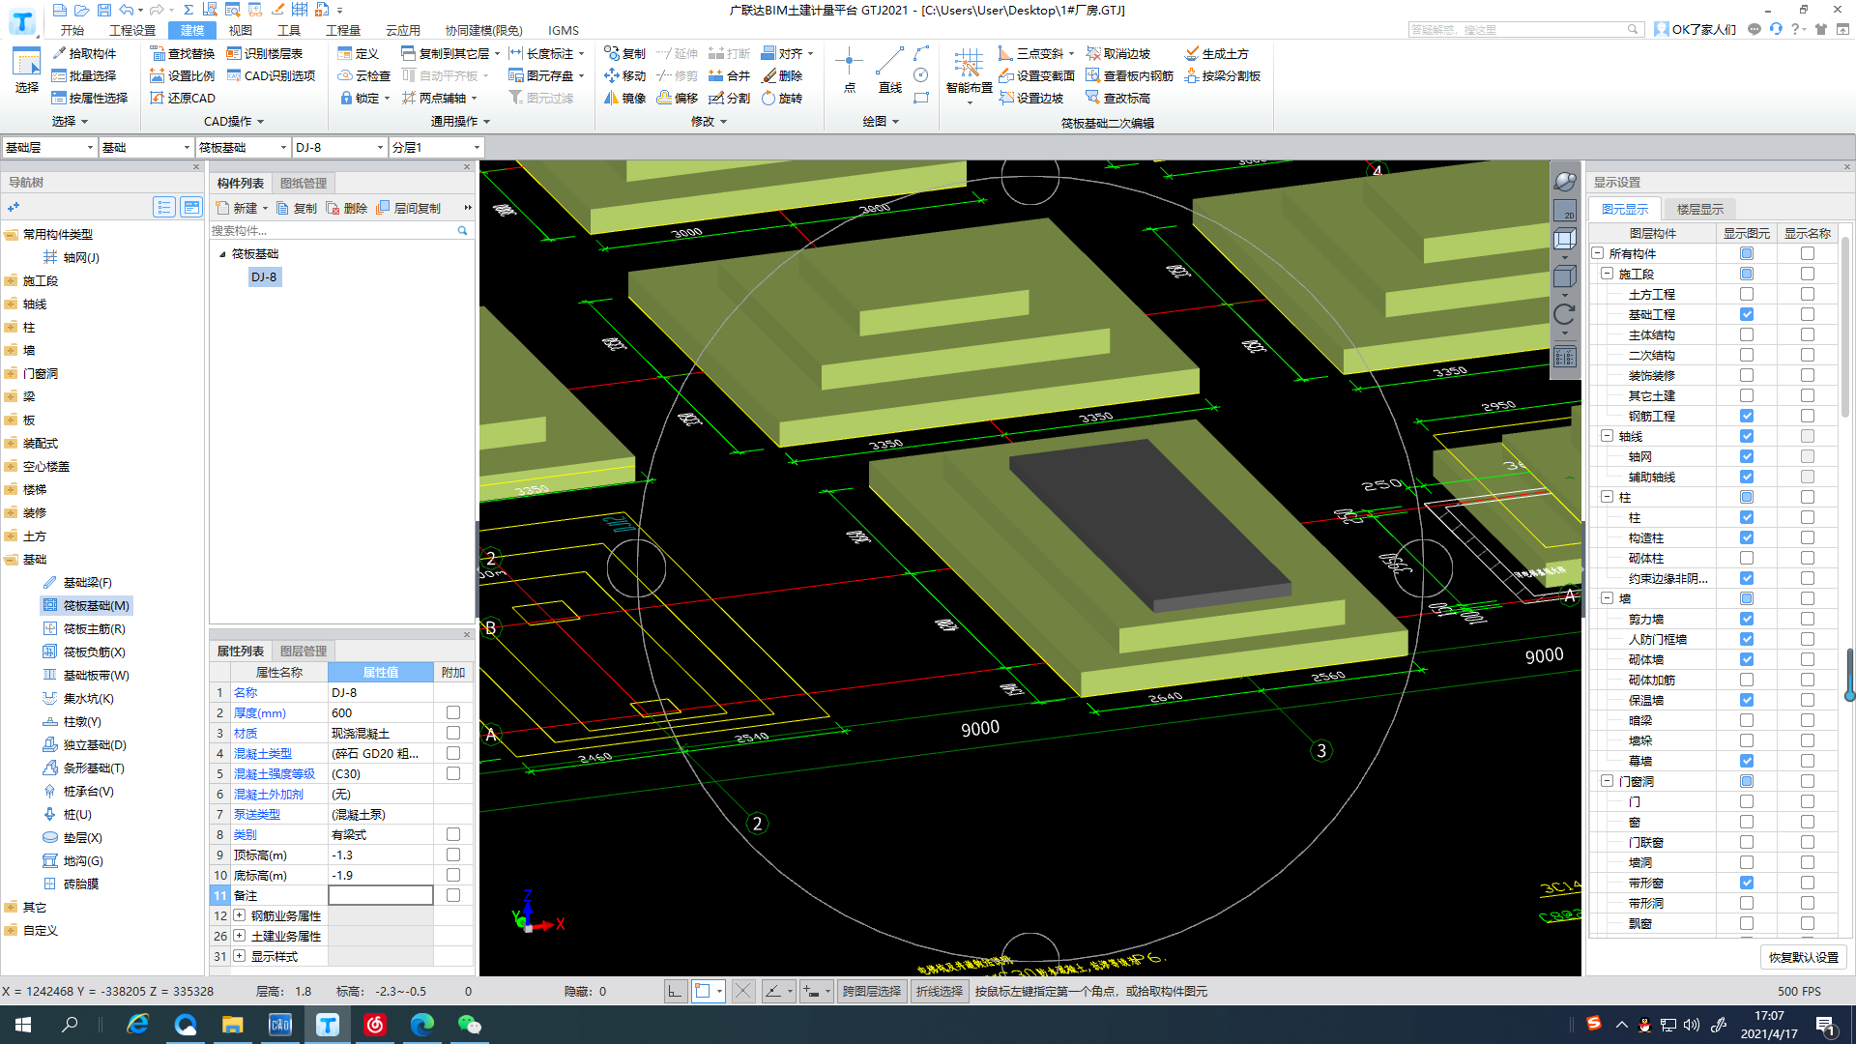The image size is (1856, 1044).
Task: Select the 移动 move tool
Action: point(624,75)
